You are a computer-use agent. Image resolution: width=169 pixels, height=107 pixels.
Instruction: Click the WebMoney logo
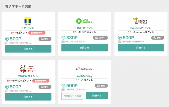tap(84, 69)
